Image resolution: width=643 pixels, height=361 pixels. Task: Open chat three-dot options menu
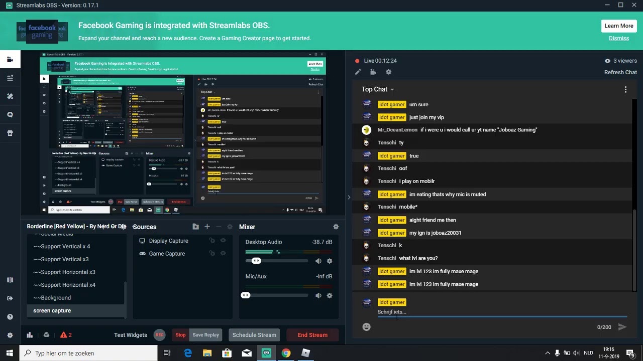pyautogui.click(x=625, y=90)
